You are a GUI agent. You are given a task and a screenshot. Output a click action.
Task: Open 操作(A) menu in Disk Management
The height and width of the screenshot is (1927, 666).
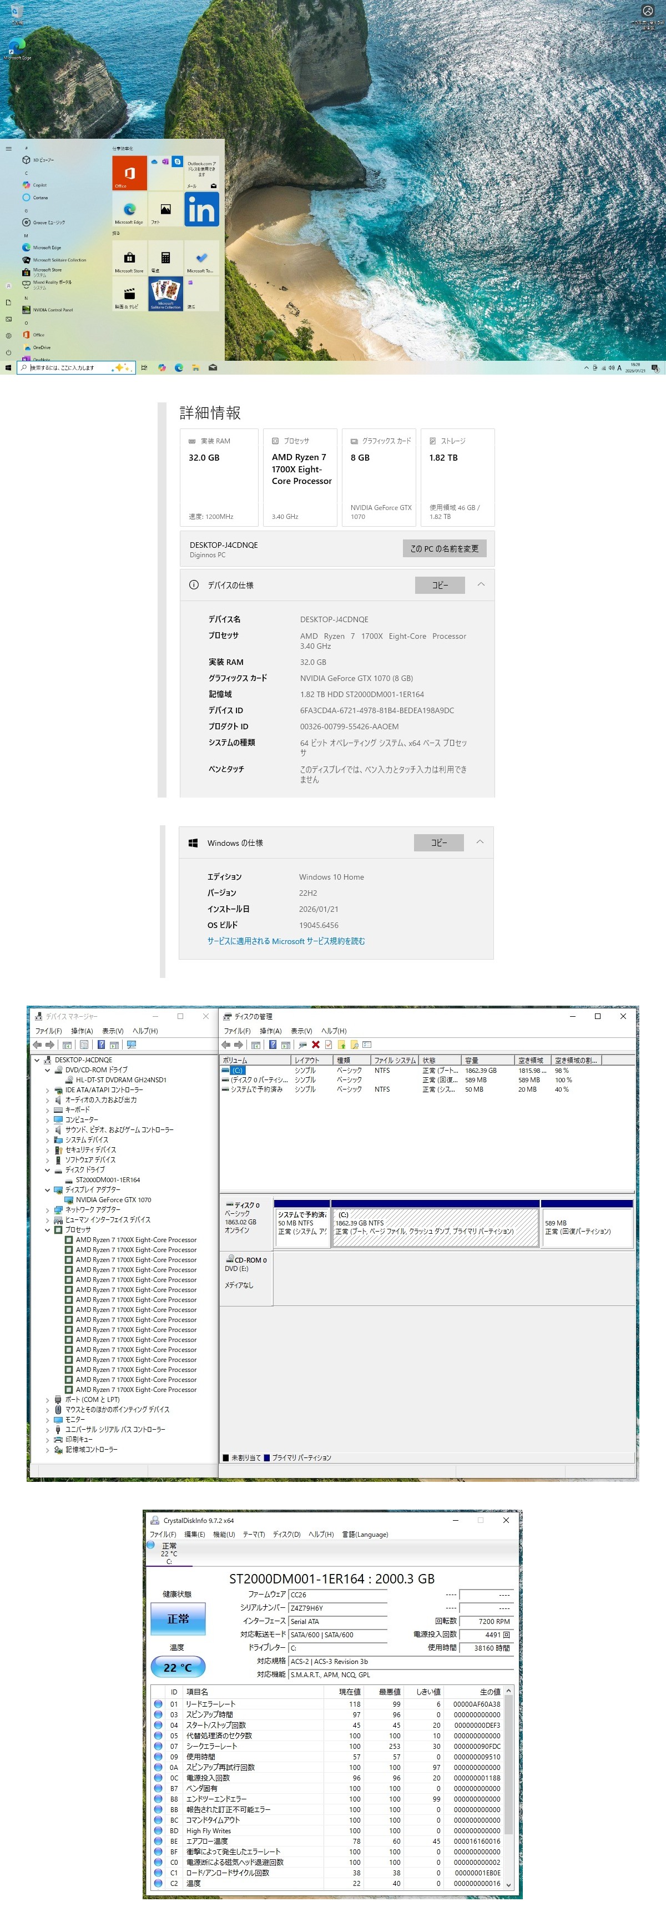tap(270, 1031)
